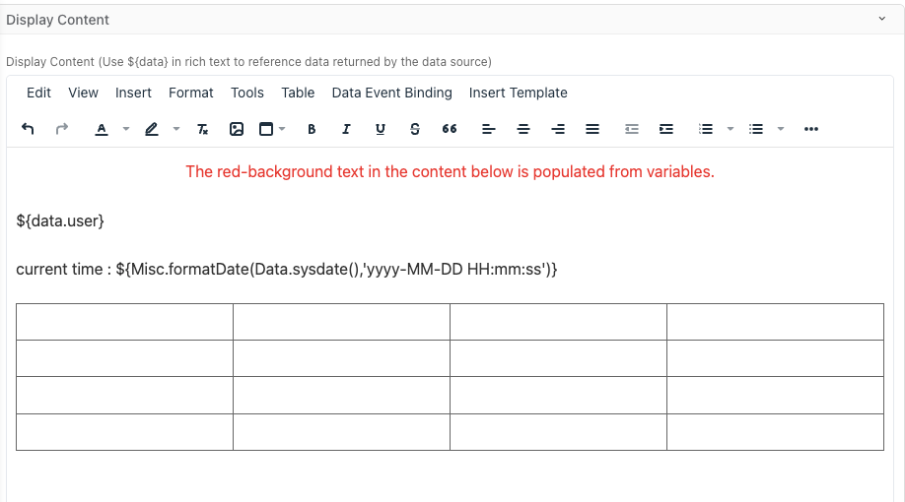Collapse the Display Content section chevron
The width and height of the screenshot is (905, 502).
click(x=881, y=19)
